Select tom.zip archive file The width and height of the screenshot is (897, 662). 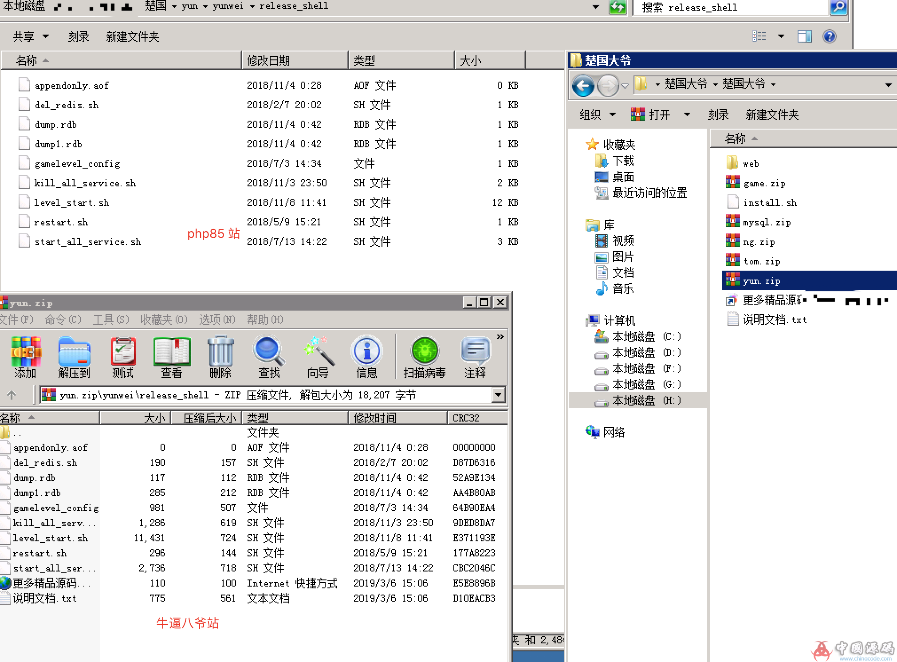tap(753, 261)
